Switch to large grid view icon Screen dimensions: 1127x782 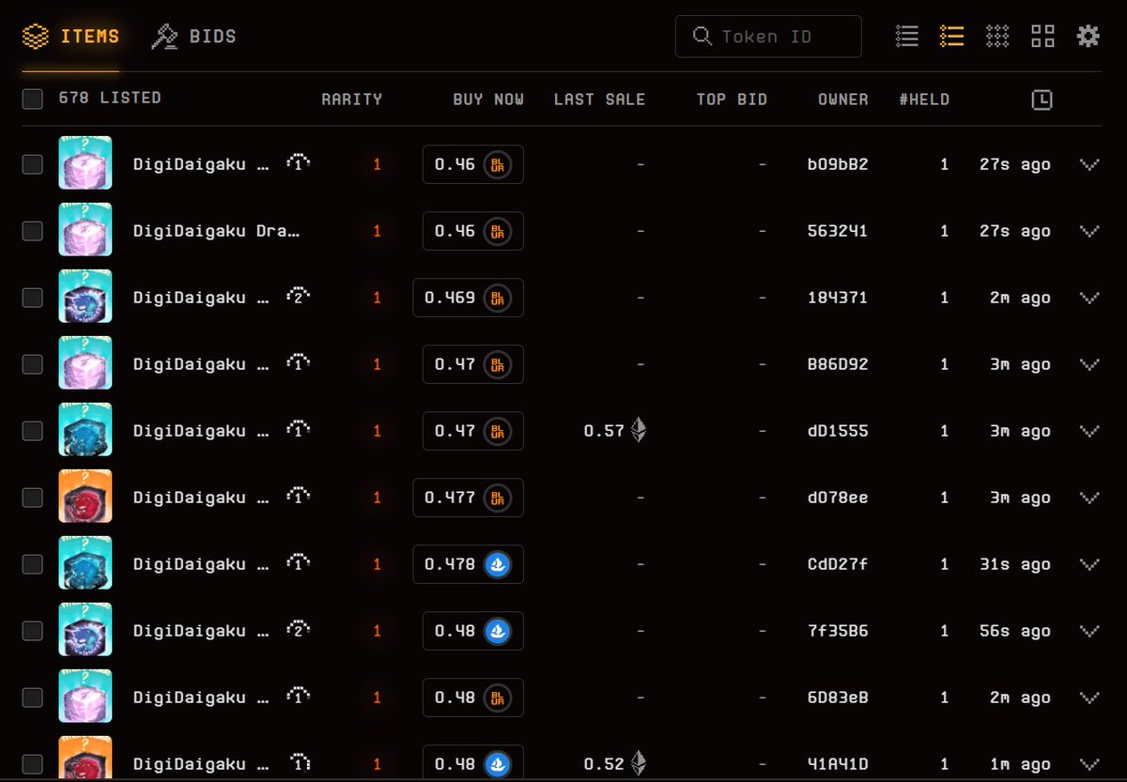pyautogui.click(x=1042, y=37)
